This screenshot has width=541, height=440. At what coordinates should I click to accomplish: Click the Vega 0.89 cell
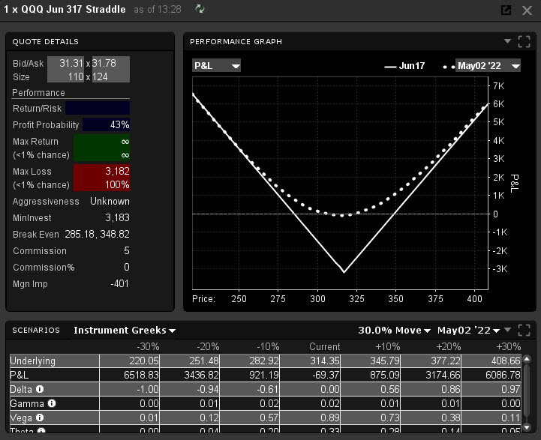[x=310, y=418]
